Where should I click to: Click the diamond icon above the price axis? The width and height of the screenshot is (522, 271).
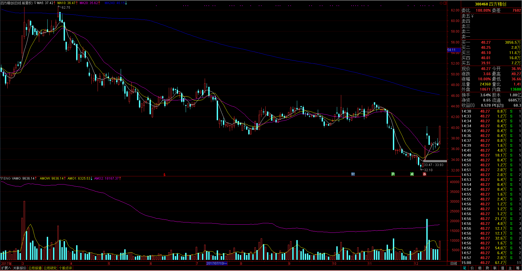point(441,3)
